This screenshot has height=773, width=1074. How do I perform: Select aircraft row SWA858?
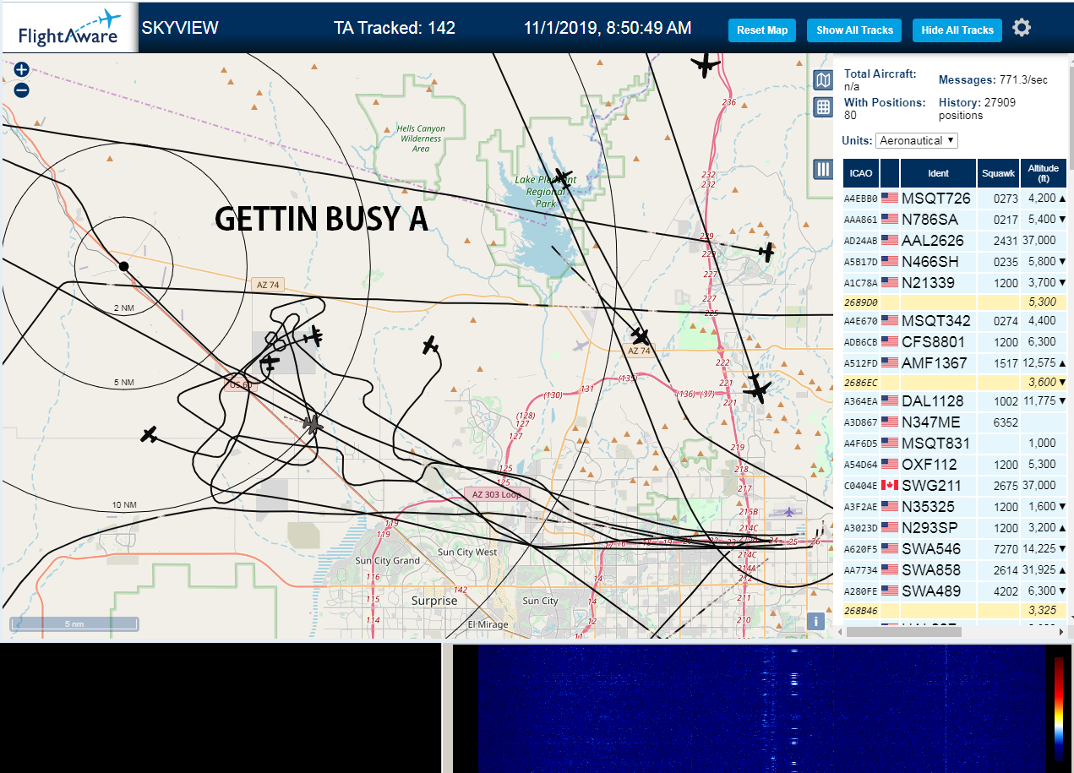(955, 570)
